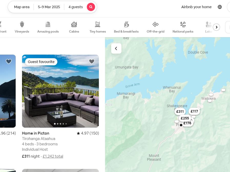230x172 pixels.
Task: Select the £255 map price marker
Action: point(185,118)
